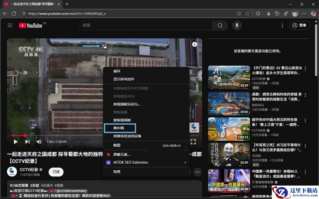319x199 pixels.
Task: Skip to next video
Action: pos(27,142)
